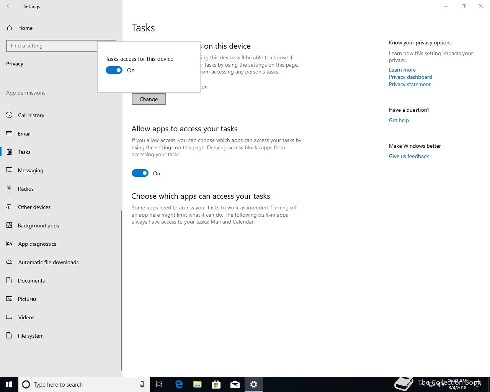
Task: Open the Windows Start menu
Action: pyautogui.click(x=9, y=384)
